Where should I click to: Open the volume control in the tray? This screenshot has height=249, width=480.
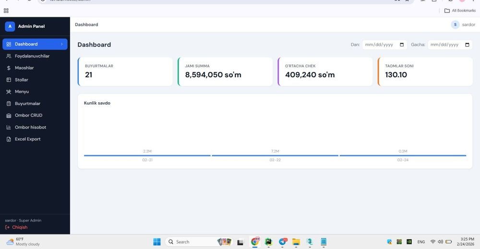click(441, 242)
